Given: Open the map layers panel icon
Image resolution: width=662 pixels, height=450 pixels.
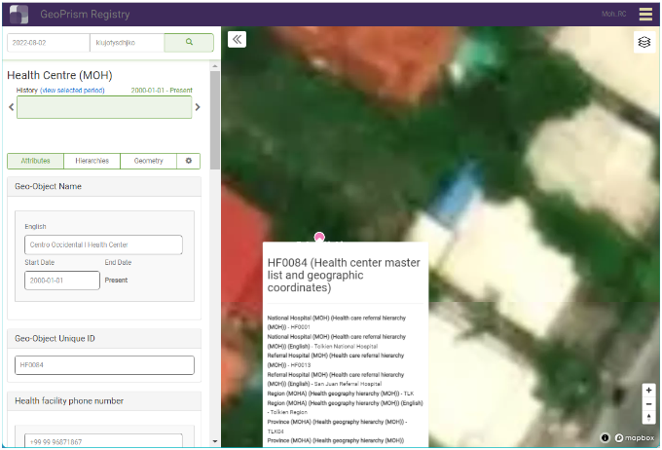Looking at the screenshot, I should tap(643, 42).
